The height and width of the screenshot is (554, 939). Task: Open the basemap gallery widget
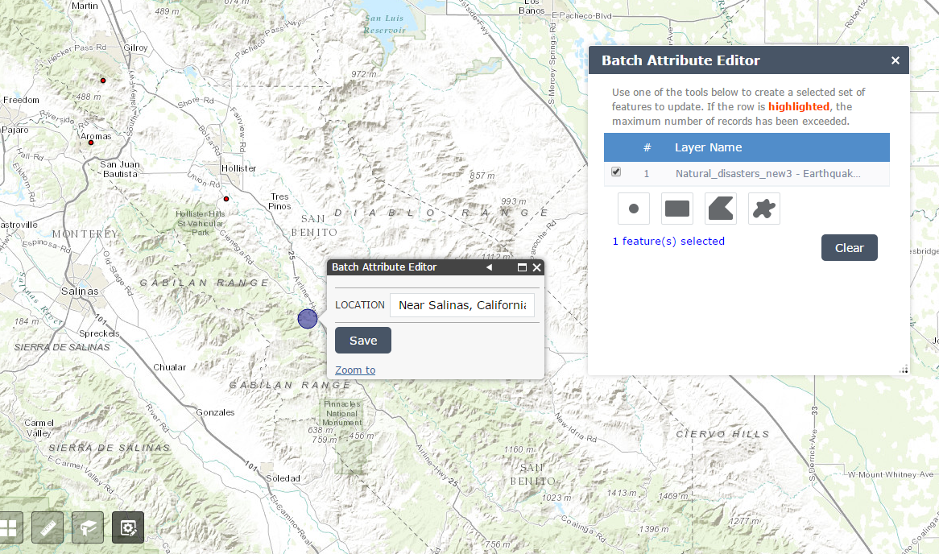click(x=10, y=527)
